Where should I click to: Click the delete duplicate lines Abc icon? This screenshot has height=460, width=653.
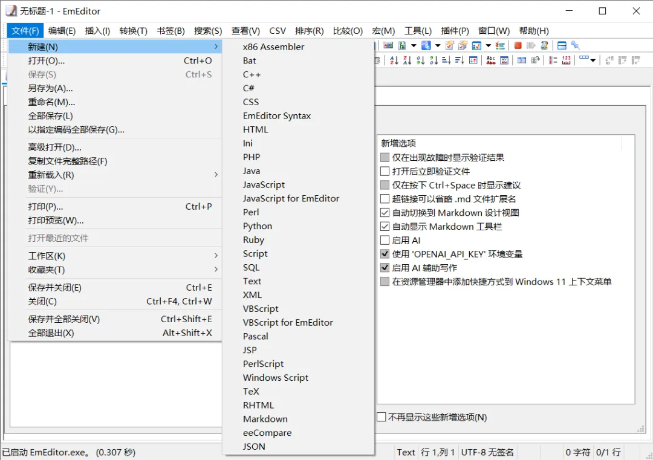(x=491, y=60)
